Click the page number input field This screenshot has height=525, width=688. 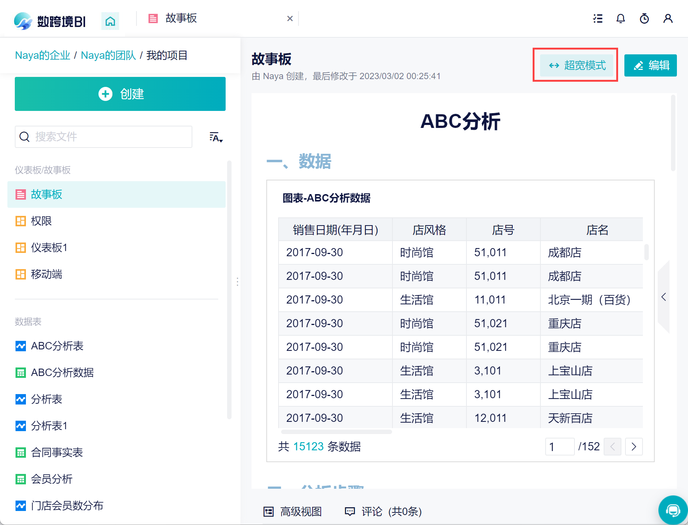(x=560, y=447)
